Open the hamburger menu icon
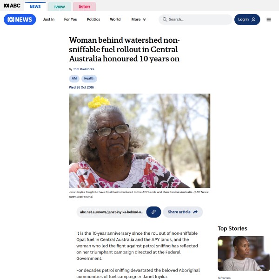Screen dimensions: 279x279 click(268, 20)
